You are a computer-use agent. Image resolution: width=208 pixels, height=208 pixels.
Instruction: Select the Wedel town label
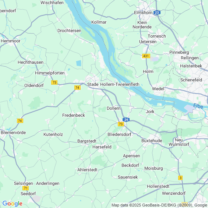(158, 89)
